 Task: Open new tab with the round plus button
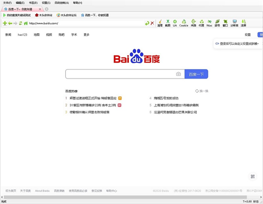pyautogui.click(x=47, y=9)
